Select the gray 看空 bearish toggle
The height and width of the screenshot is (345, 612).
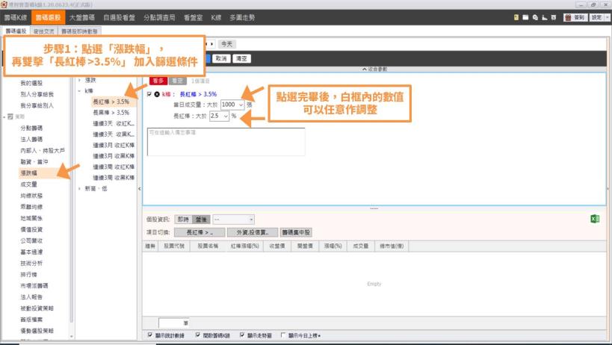177,81
